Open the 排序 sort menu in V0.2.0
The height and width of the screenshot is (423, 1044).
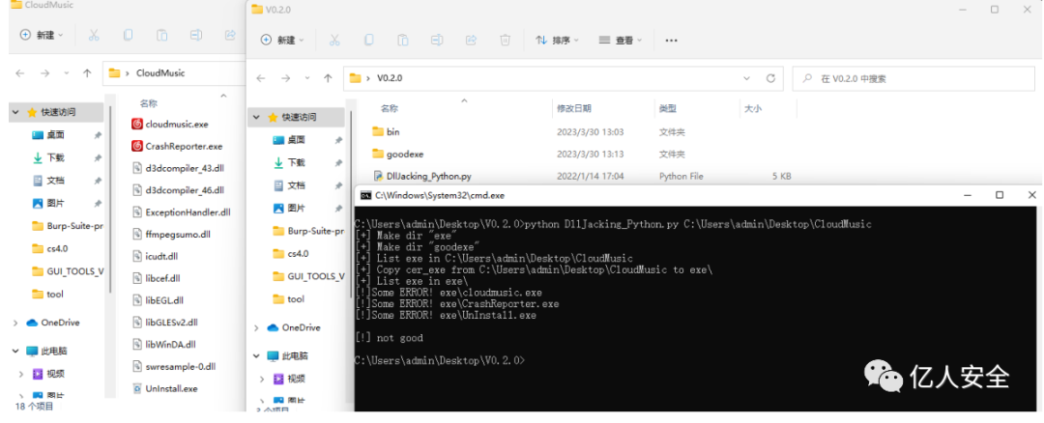click(558, 40)
